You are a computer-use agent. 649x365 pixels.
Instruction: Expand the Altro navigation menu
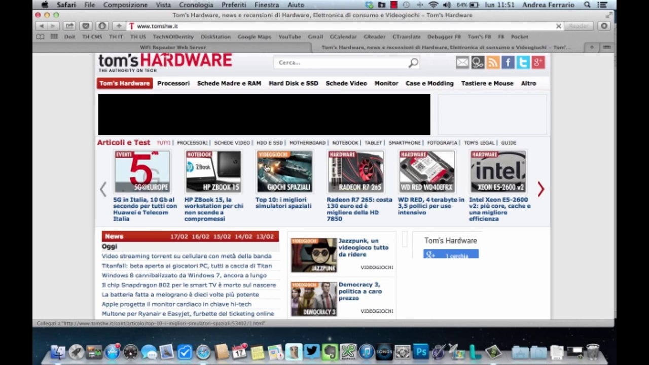pyautogui.click(x=528, y=83)
